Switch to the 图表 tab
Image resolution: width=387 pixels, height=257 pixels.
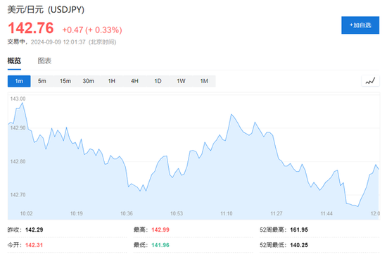[44, 61]
